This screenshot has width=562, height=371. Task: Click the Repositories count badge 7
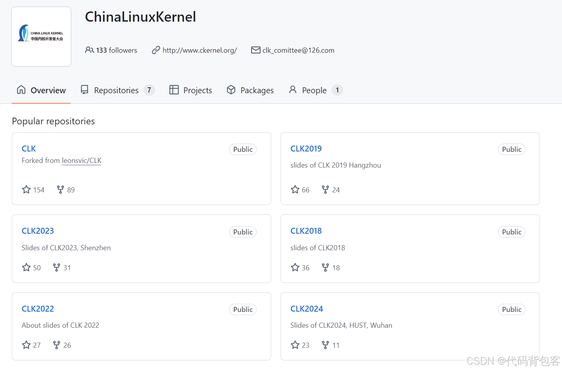[149, 90]
